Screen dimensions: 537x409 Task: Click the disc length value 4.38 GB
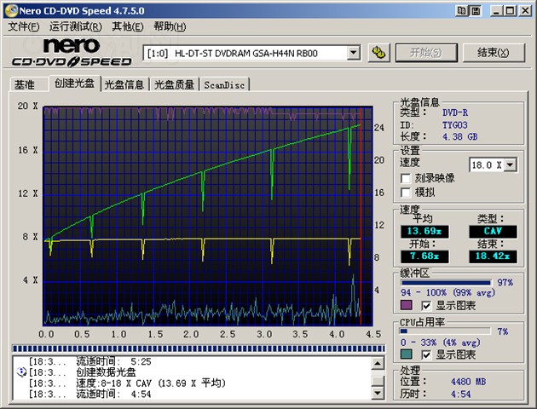[460, 137]
